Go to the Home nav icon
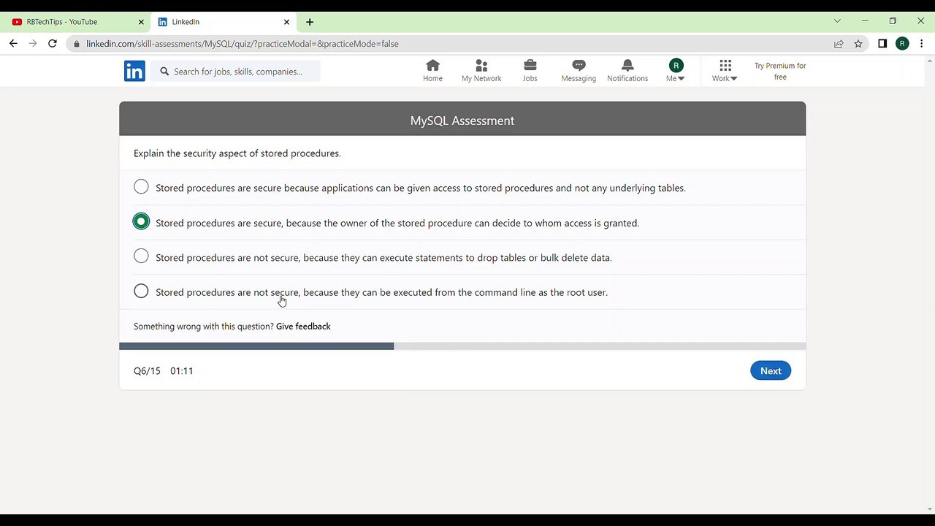The image size is (935, 526). [x=432, y=71]
